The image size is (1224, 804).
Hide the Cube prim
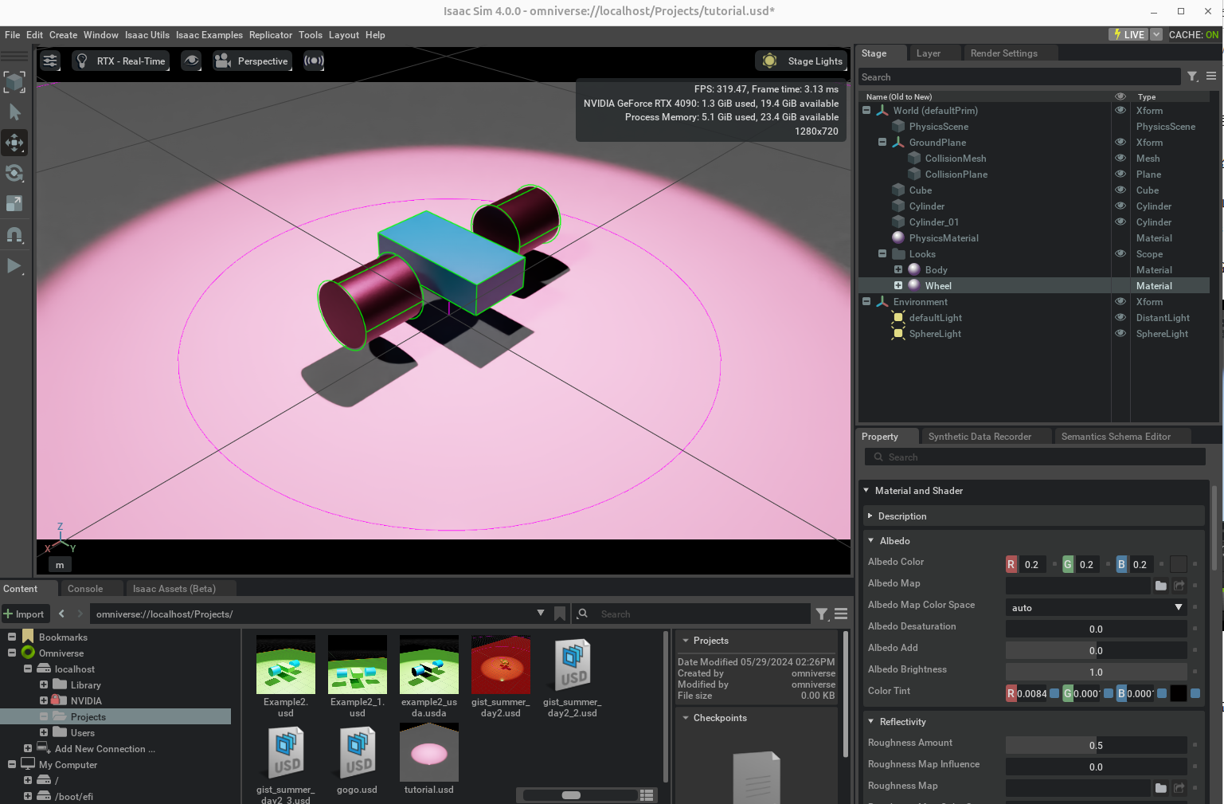tap(1120, 190)
